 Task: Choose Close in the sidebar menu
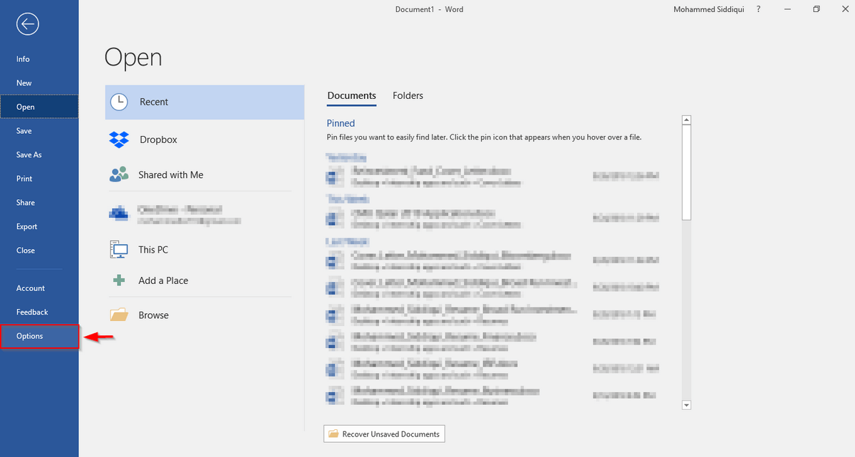pyautogui.click(x=39, y=251)
